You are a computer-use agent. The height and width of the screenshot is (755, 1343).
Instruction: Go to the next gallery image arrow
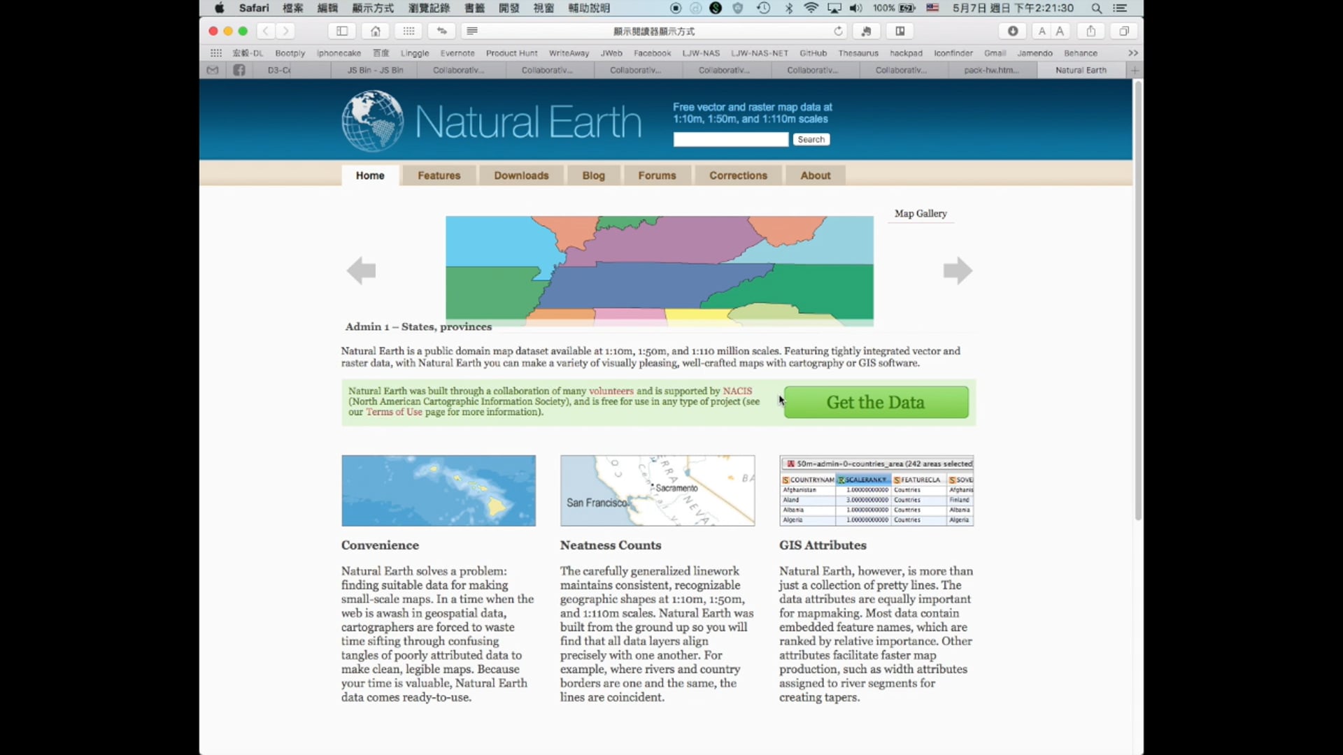(x=958, y=271)
